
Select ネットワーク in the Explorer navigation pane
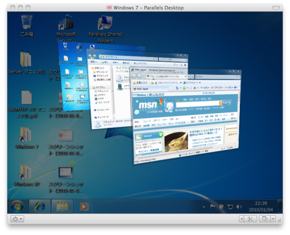101,117
